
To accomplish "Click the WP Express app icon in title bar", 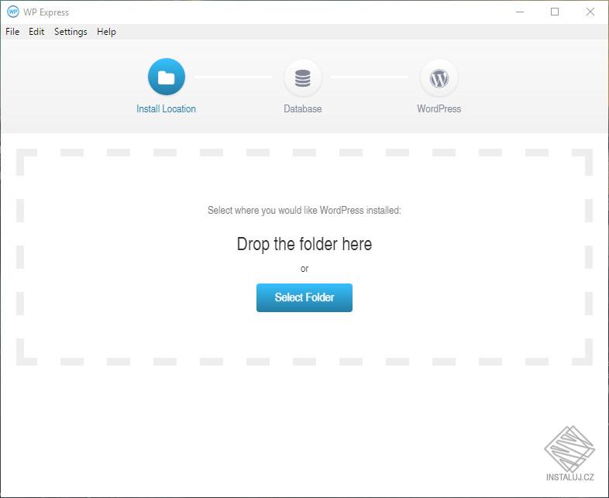I will point(13,12).
